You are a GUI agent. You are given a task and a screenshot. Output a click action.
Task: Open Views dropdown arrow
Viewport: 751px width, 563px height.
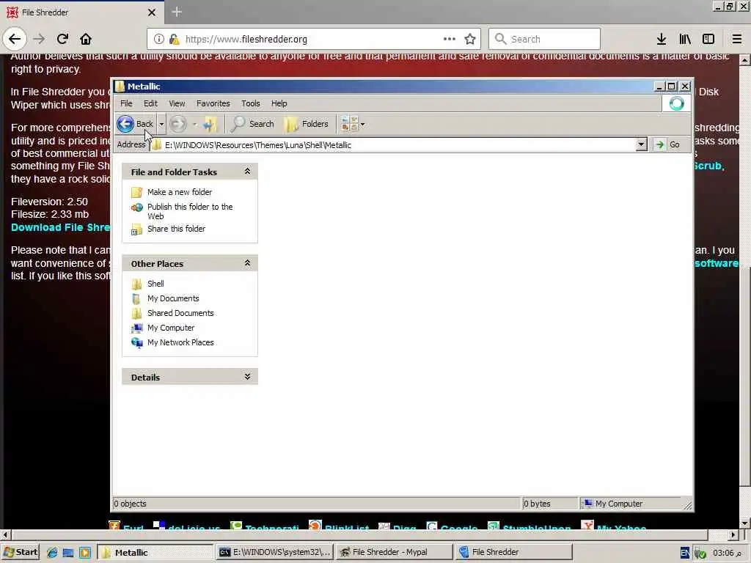click(362, 125)
